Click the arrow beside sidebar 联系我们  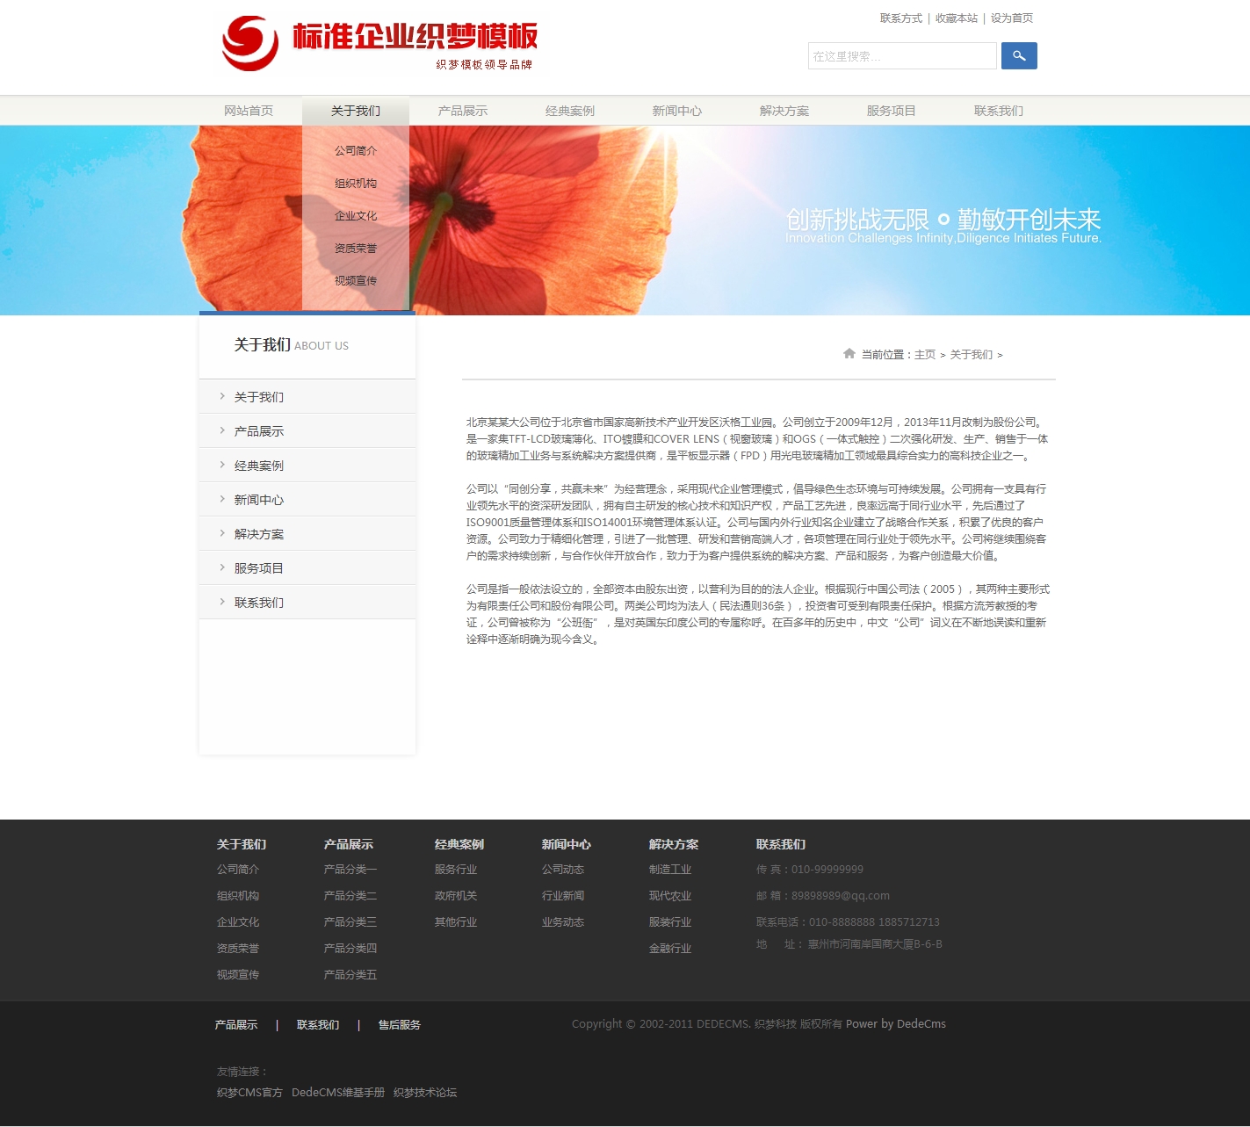point(222,602)
